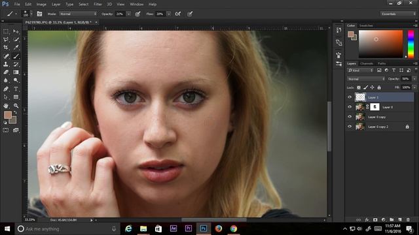Click background color swatch in toolbox
Viewport: 419px width, 235px height.
click(x=13, y=120)
